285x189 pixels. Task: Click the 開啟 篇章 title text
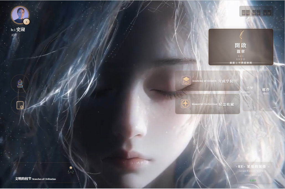coord(241,48)
